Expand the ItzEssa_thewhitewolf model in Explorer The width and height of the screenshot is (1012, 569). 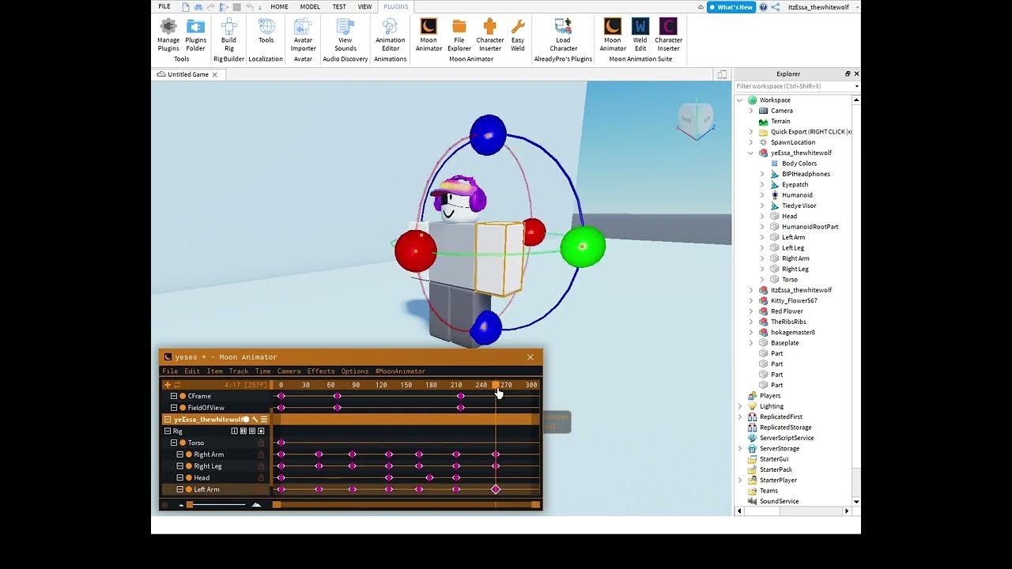click(x=751, y=290)
